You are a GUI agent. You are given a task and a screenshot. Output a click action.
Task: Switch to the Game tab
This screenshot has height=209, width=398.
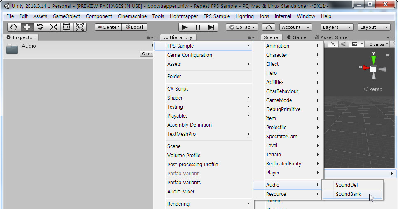[297, 37]
